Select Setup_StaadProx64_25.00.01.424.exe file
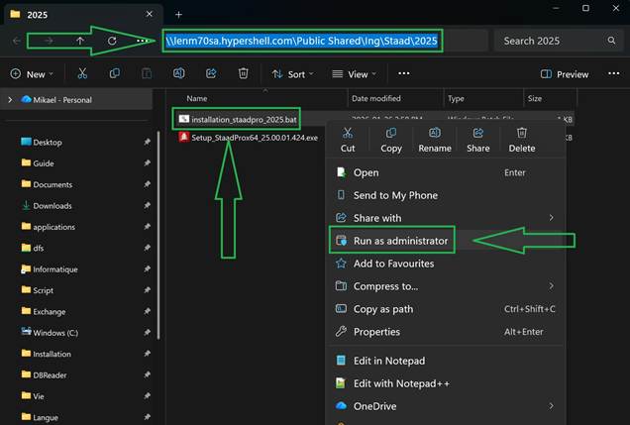The image size is (630, 425). tap(255, 138)
